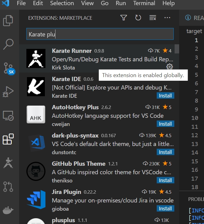The width and height of the screenshot is (204, 224).
Task: Open the Karate Runner activity bar icon
Action: [x=8, y=163]
